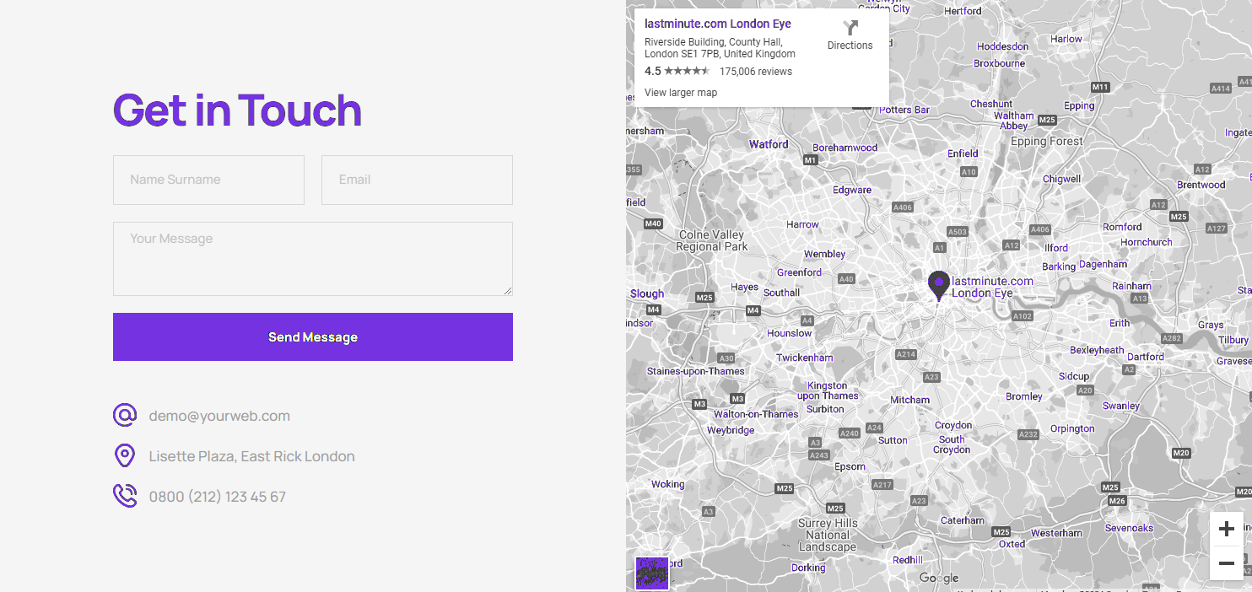Zoom in the map with plus button
1252x592 pixels.
coord(1227,529)
